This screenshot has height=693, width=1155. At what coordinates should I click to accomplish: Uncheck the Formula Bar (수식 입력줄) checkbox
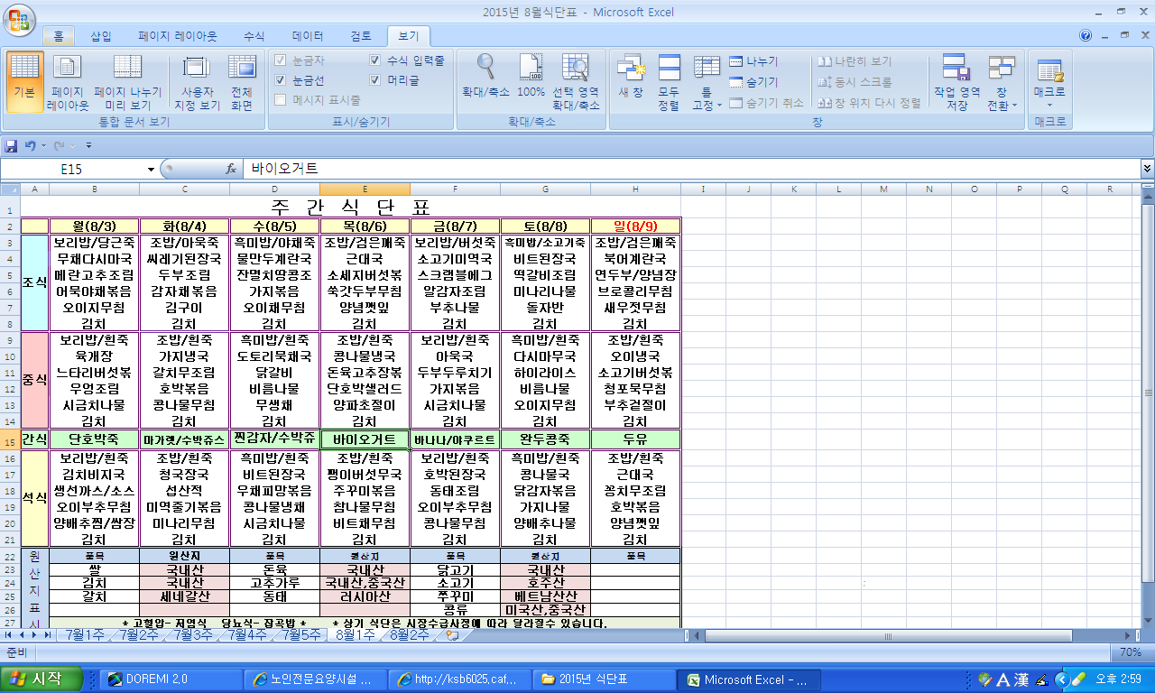click(x=375, y=60)
